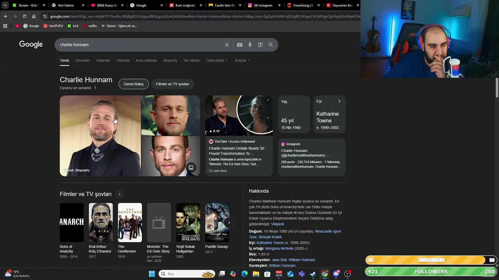This screenshot has height=280, width=499.
Task: Open the Sons of Anarchy poster
Action: [x=72, y=222]
